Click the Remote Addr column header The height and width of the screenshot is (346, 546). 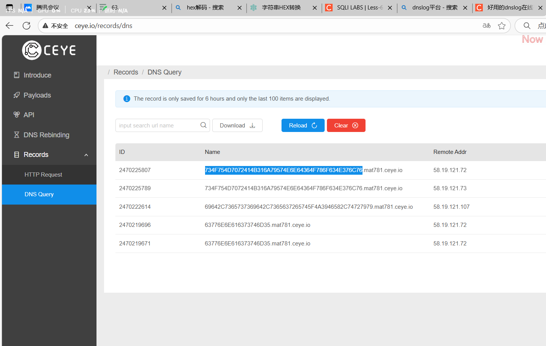point(450,152)
